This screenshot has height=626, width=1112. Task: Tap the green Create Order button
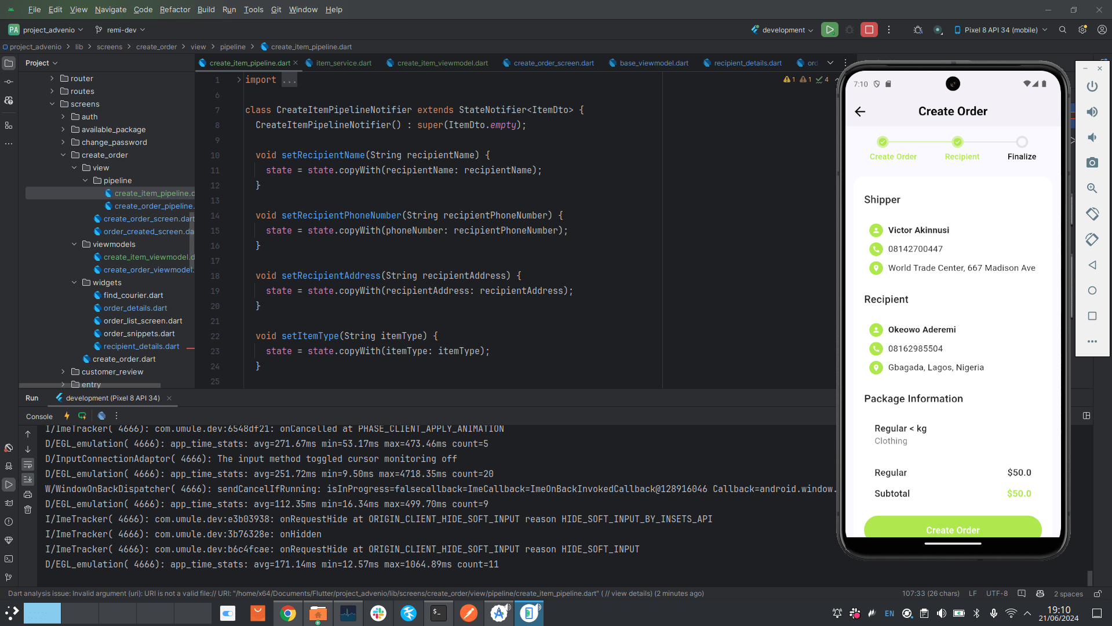point(953,527)
